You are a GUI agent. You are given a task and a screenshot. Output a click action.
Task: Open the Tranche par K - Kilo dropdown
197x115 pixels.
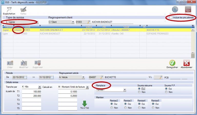coord(40,87)
